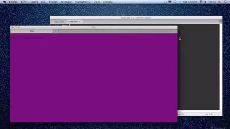The image size is (230, 129).
Task: Click the editor tab-bar corner icon
Action: click(x=220, y=21)
